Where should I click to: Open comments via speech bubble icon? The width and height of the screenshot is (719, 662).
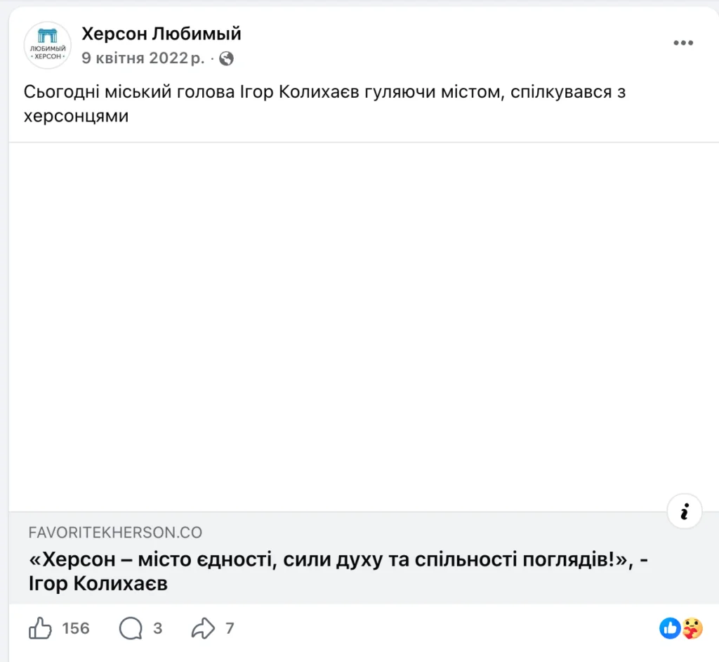click(x=131, y=628)
